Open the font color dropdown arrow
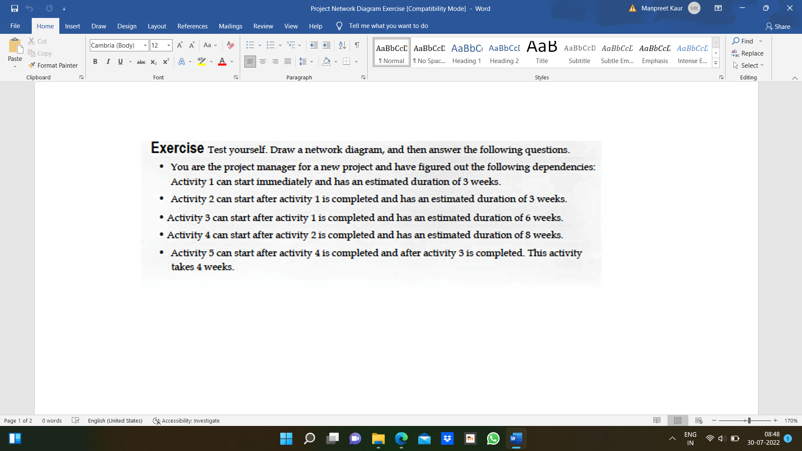This screenshot has width=802, height=451. [232, 61]
